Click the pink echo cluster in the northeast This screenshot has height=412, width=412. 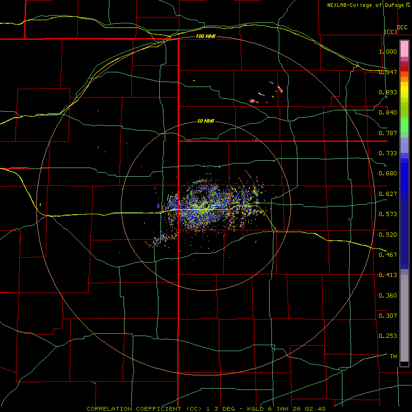(x=253, y=101)
